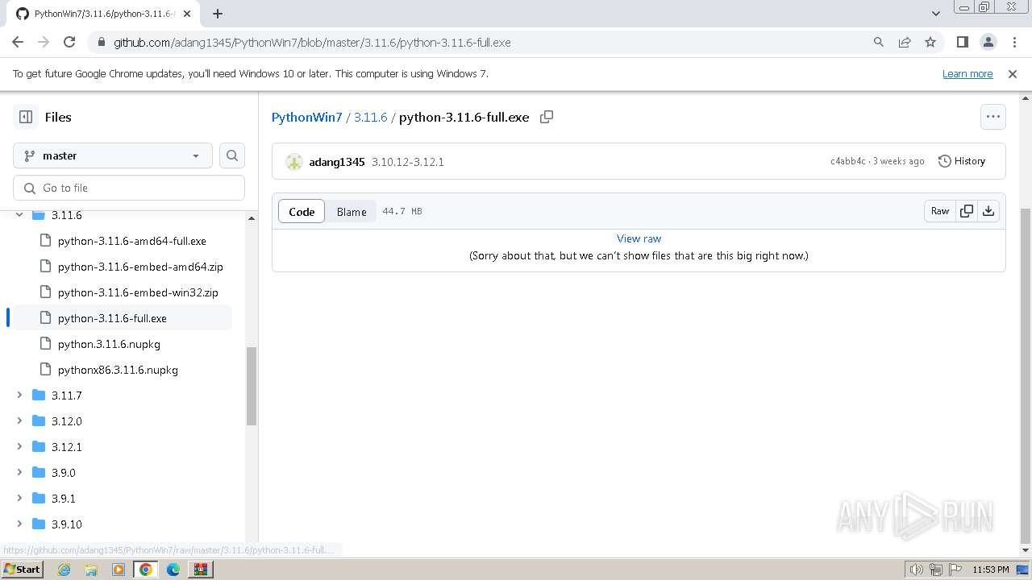
Task: Click the taskbar clock 11:53 PM
Action: point(991,570)
